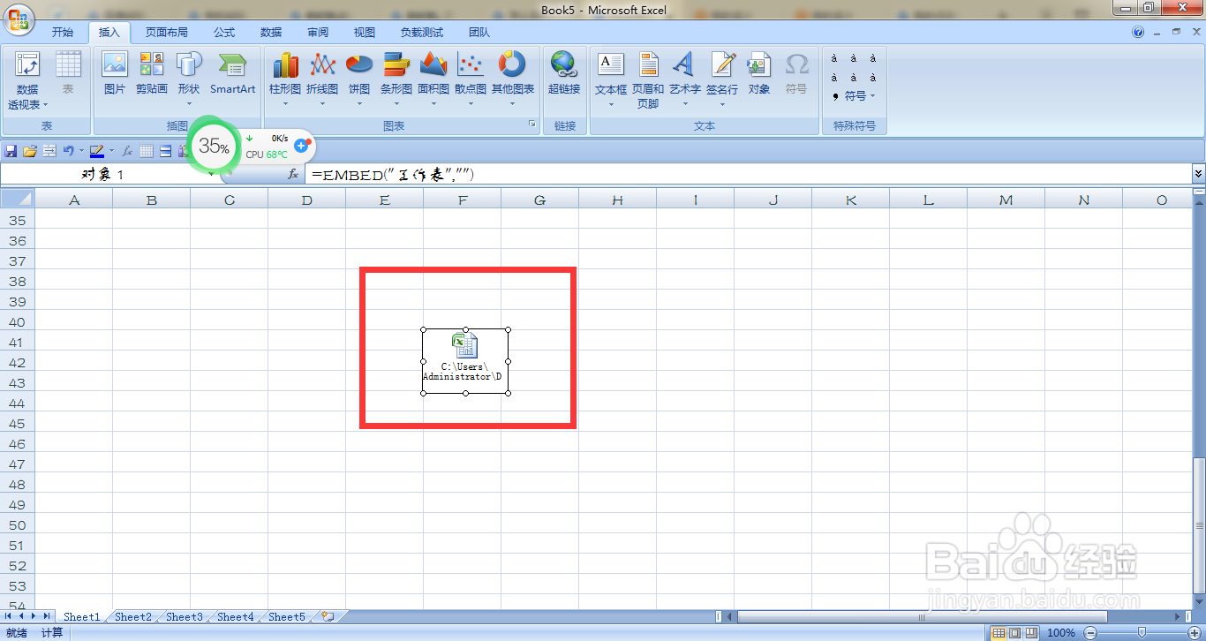The image size is (1206, 641).
Task: Switch to Page Layout view
Action: pyautogui.click(x=1015, y=632)
